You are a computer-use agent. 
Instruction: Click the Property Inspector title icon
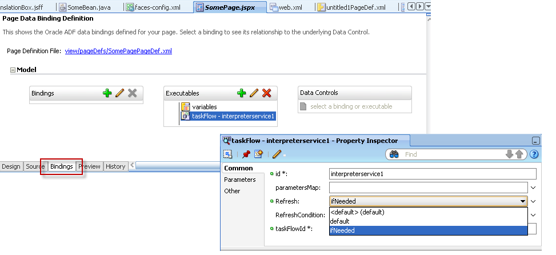[227, 140]
